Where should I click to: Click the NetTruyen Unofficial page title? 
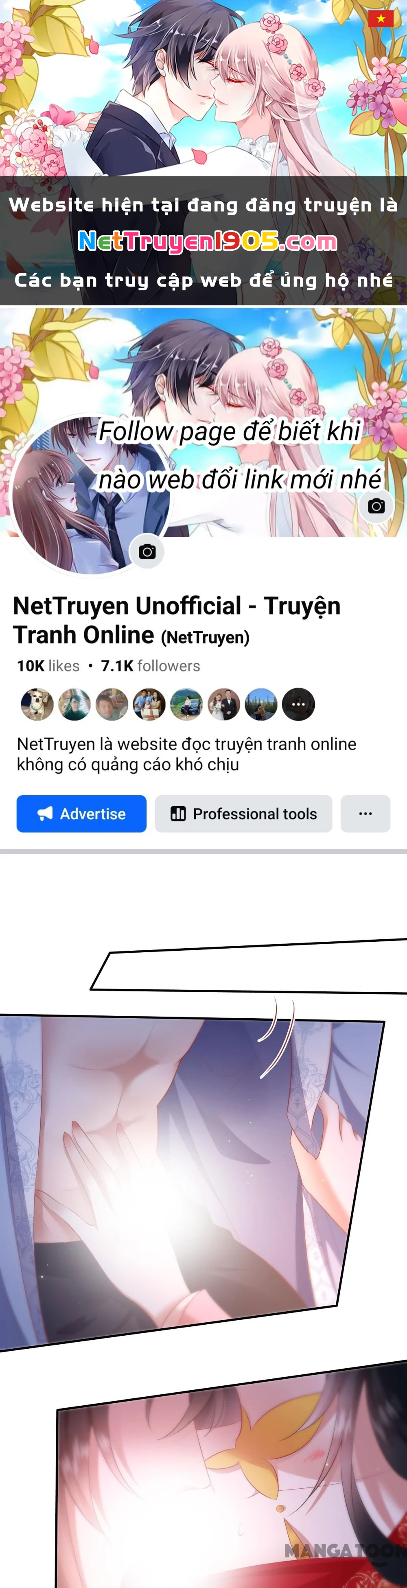[x=177, y=620]
